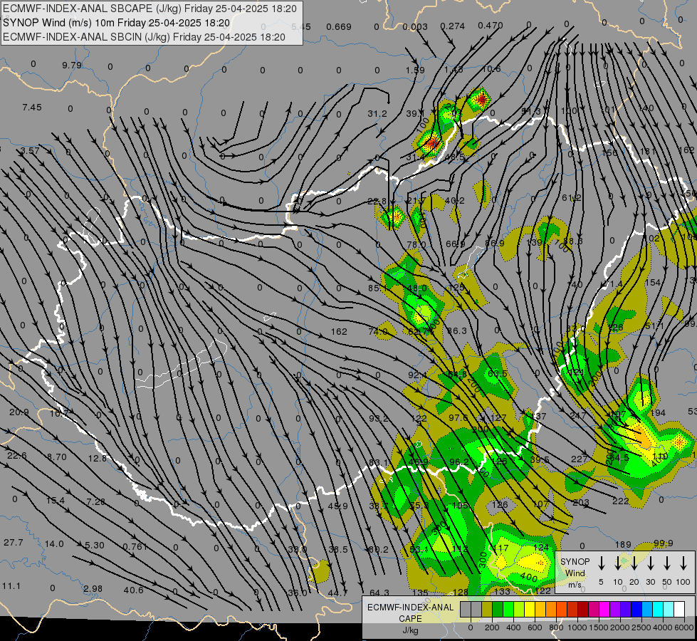Click the grid value '20.9'
697x641 pixels.
click(19, 412)
